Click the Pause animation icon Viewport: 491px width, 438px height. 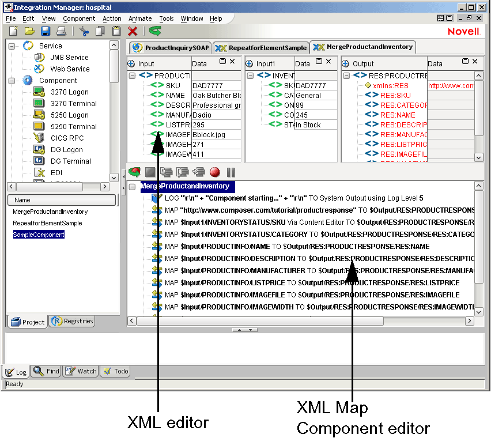pyautogui.click(x=231, y=172)
